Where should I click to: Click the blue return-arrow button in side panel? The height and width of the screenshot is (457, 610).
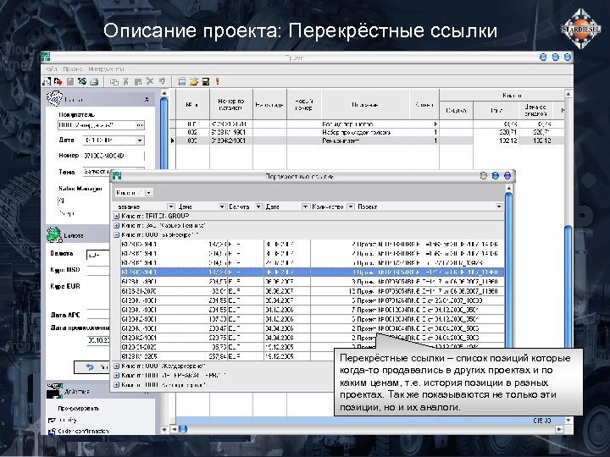click(x=91, y=366)
